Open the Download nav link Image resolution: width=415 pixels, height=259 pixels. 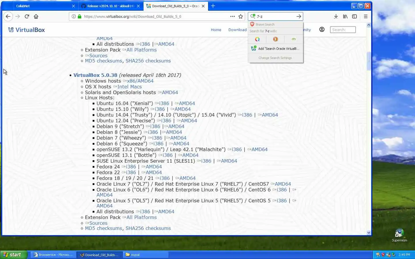pos(237,30)
